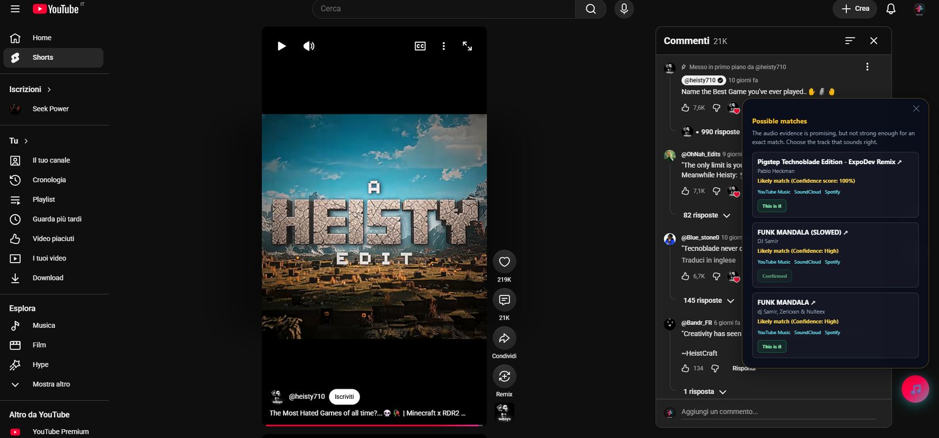Click the Short's red progress bar
The image size is (939, 438).
click(374, 425)
